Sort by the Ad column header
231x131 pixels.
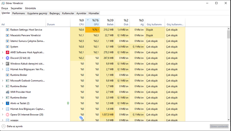tap(23, 22)
